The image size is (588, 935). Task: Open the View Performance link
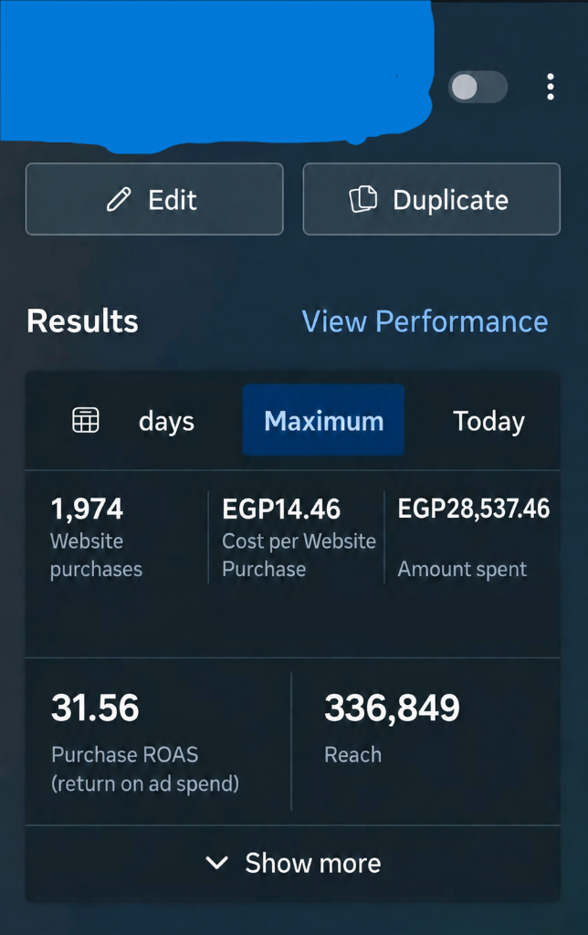pos(425,321)
